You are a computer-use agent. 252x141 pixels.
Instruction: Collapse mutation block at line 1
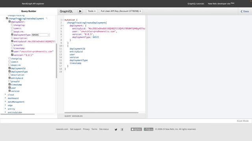pos(63,20)
